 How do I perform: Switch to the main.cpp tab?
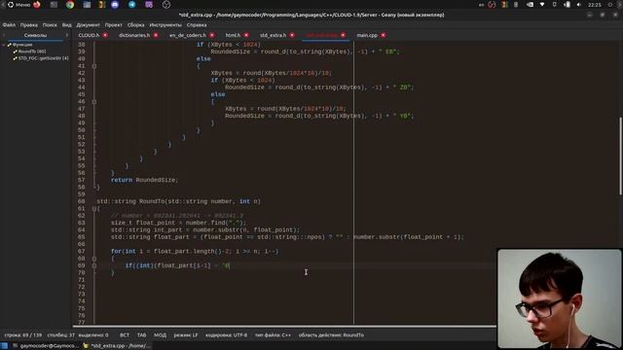[367, 35]
